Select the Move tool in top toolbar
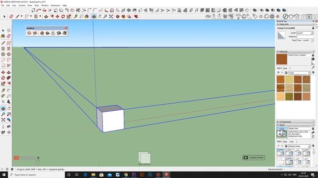 coord(58,16)
